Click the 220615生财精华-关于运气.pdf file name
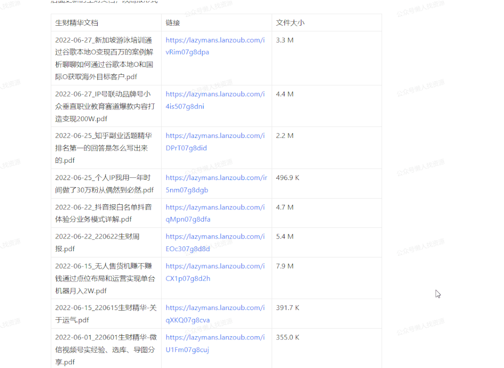This screenshot has width=504, height=368. coord(106,314)
